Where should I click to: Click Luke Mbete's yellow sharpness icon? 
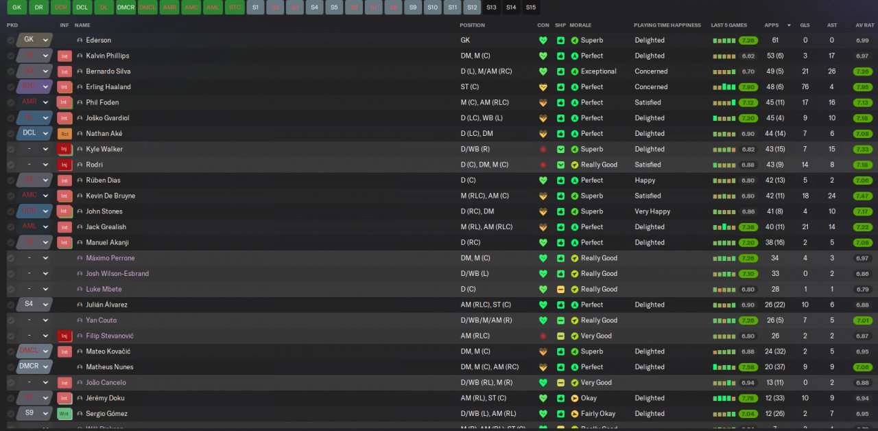(560, 289)
